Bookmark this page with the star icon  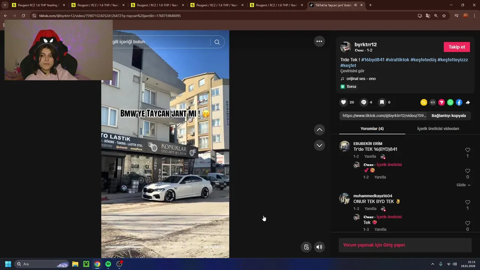pyautogui.click(x=444, y=16)
